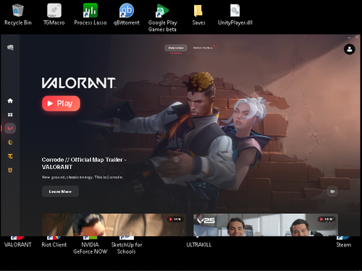Screen dimensions: 362x271
Task: Select the Recycle Bin desktop icon
Action: [18, 14]
